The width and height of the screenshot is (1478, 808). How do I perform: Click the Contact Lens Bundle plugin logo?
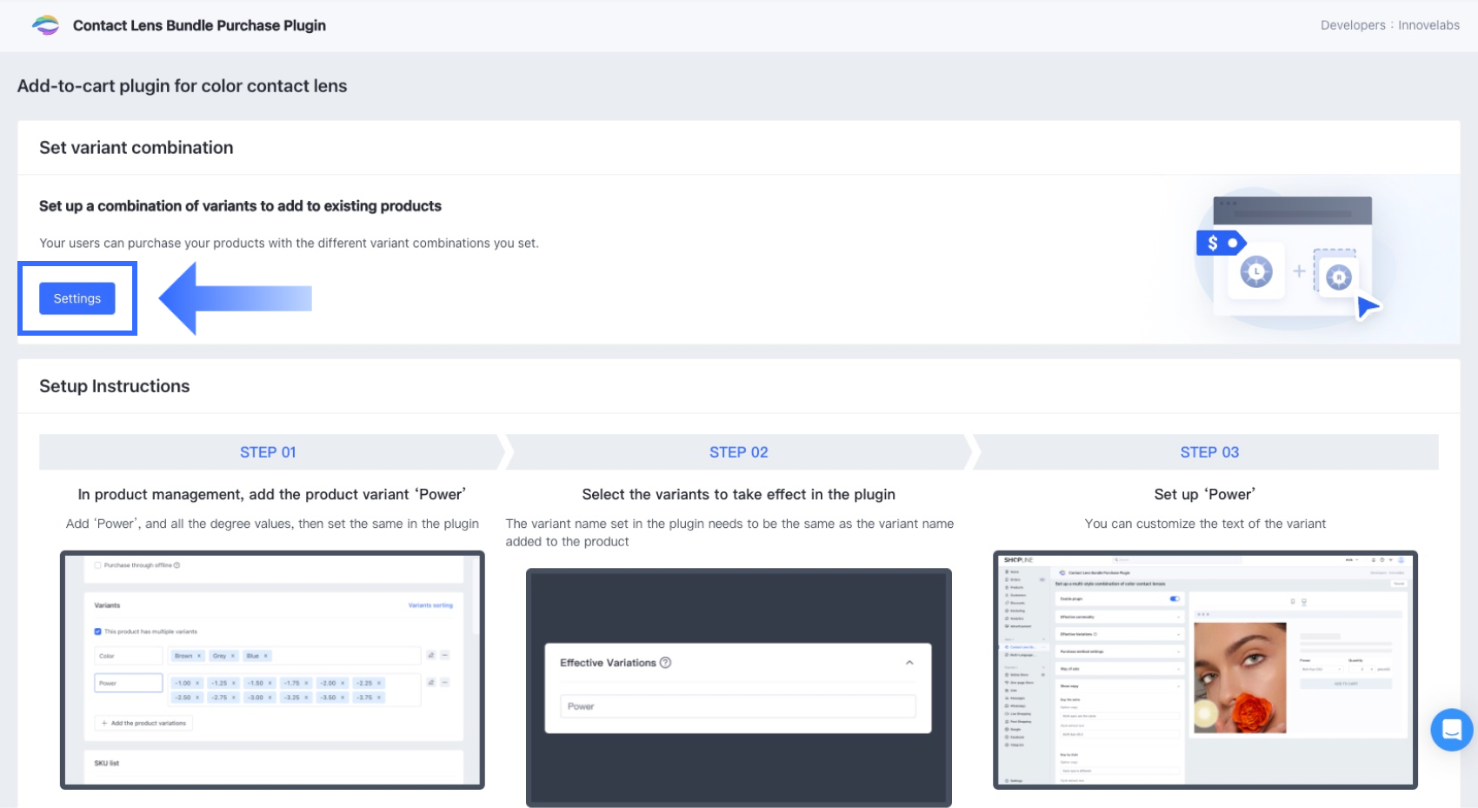(46, 25)
